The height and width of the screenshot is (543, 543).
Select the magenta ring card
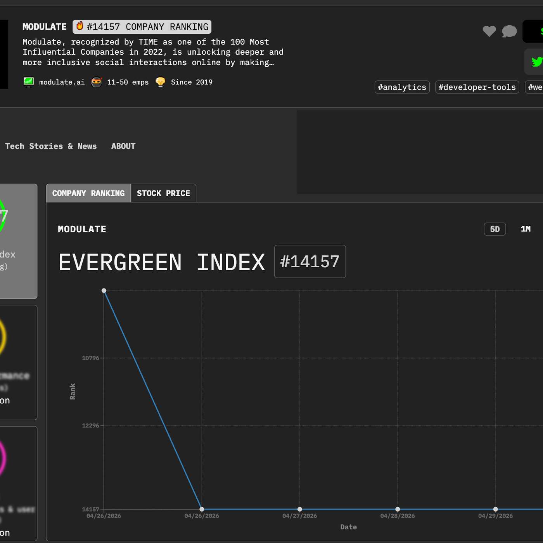pyautogui.click(x=18, y=484)
